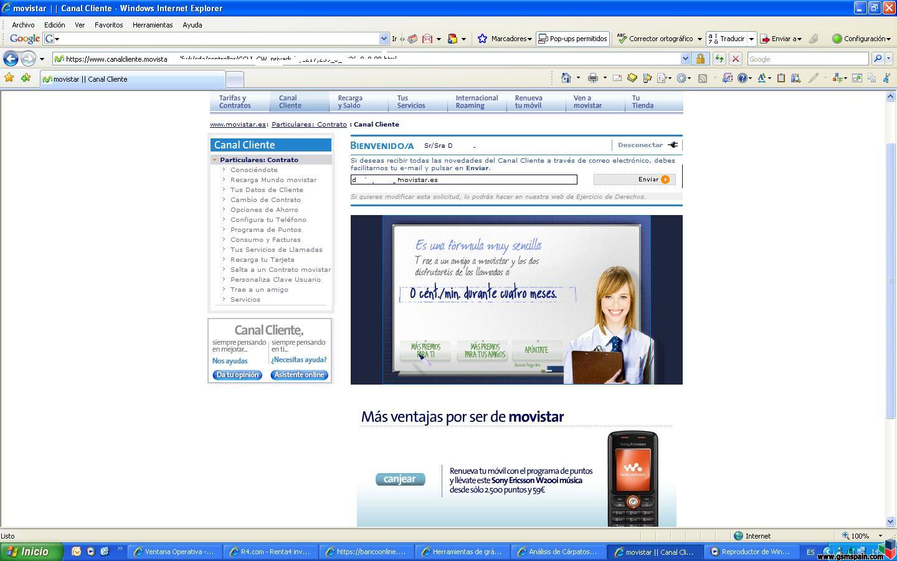Open the Page toolbar icon
Viewport: 897px width, 561px height.
(x=663, y=78)
